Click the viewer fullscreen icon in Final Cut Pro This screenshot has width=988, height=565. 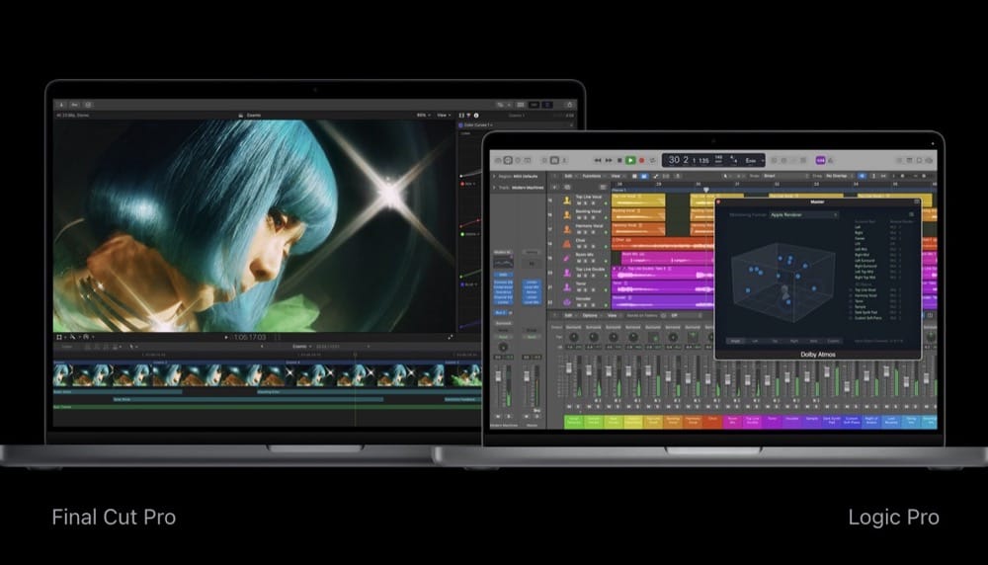tap(450, 338)
